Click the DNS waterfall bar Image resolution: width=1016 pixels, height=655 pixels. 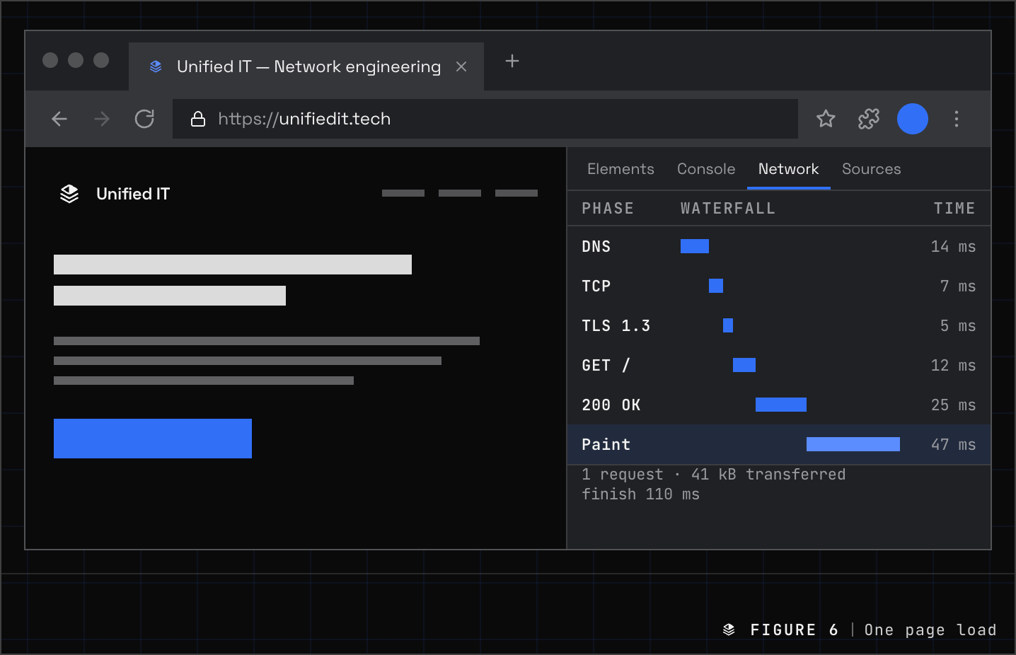695,246
